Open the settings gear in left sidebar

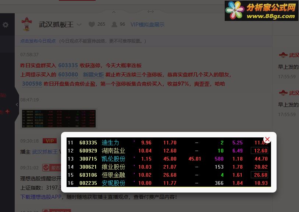[6, 25]
